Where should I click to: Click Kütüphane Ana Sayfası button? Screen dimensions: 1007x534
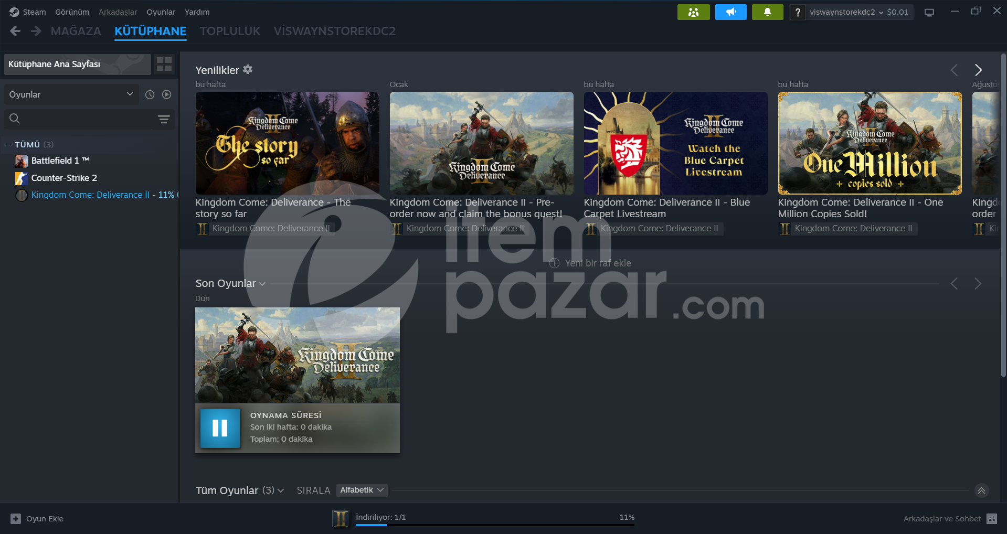pyautogui.click(x=77, y=64)
